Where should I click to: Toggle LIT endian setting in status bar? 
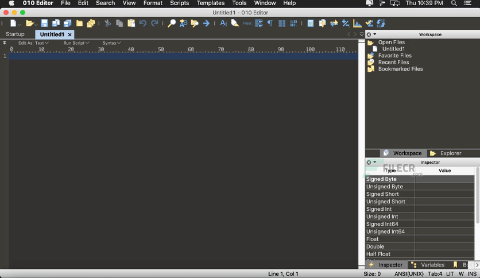[x=450, y=274]
